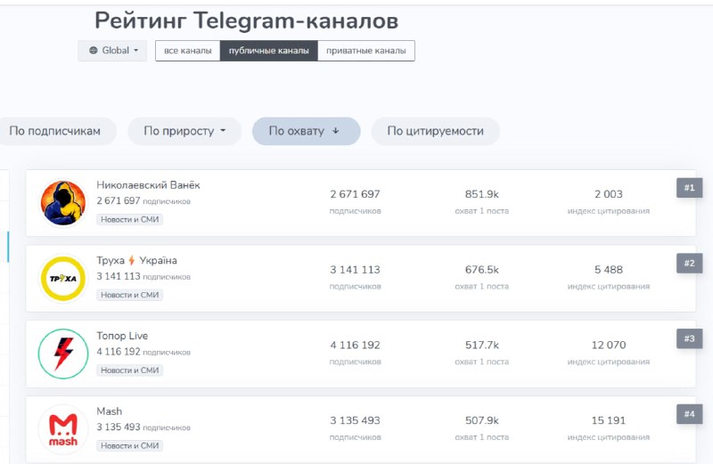
Task: Open the Global region dropdown
Action: (x=112, y=51)
